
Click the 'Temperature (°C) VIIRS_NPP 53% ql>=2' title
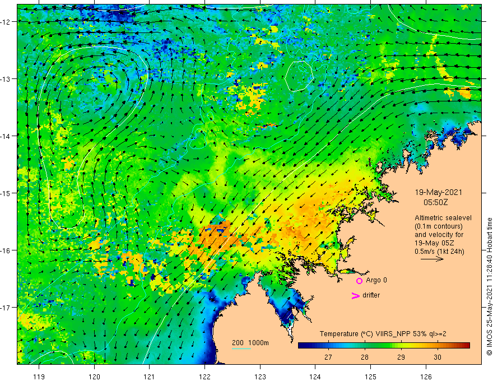tap(383, 334)
